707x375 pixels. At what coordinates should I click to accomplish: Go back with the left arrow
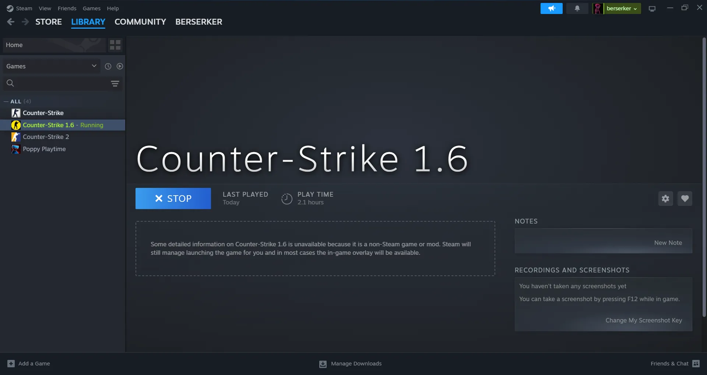11,22
